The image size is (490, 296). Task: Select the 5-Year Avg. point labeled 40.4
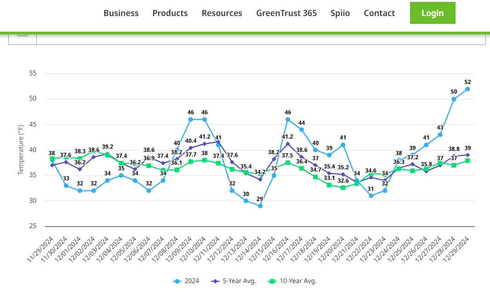pyautogui.click(x=191, y=148)
